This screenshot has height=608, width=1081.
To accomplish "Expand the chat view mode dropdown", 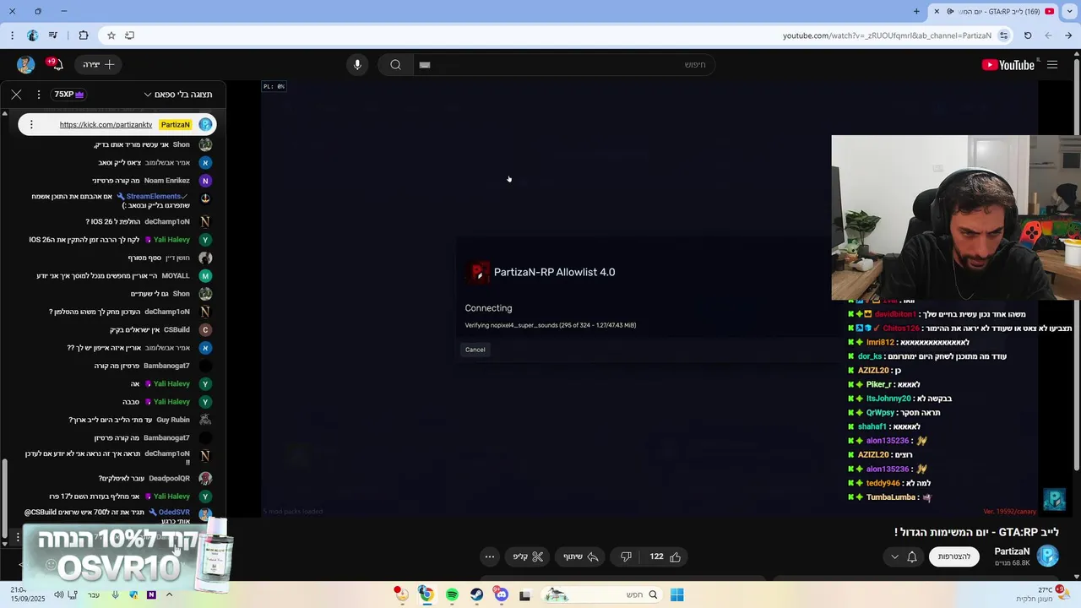I will (x=178, y=95).
